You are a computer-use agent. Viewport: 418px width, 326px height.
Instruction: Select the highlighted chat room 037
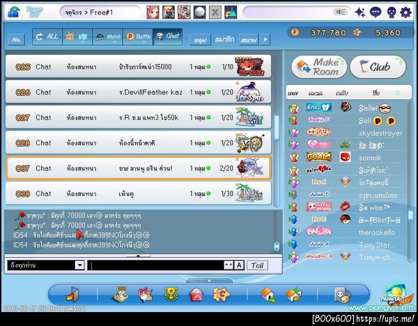139,168
